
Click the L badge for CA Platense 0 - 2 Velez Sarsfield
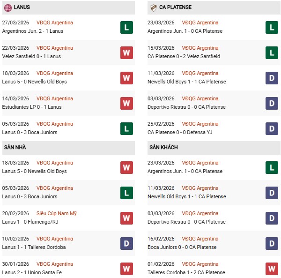(x=272, y=53)
